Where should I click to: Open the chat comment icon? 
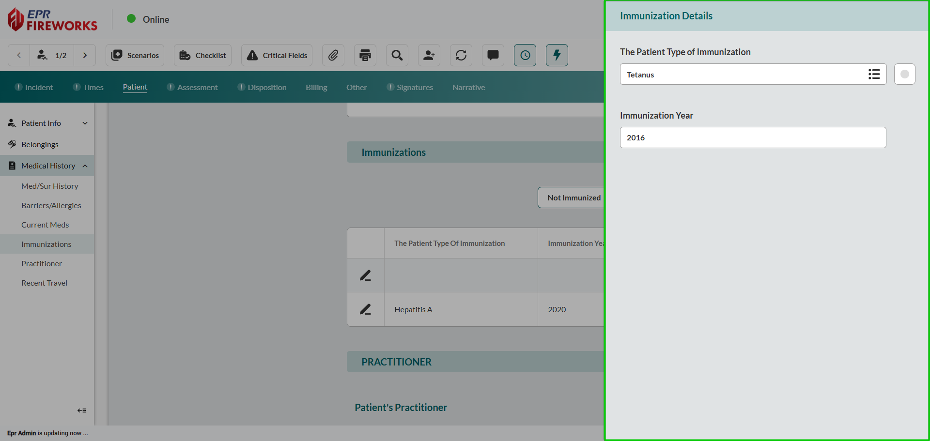point(493,55)
